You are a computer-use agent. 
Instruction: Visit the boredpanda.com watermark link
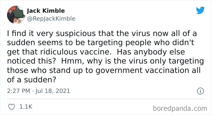point(180,109)
